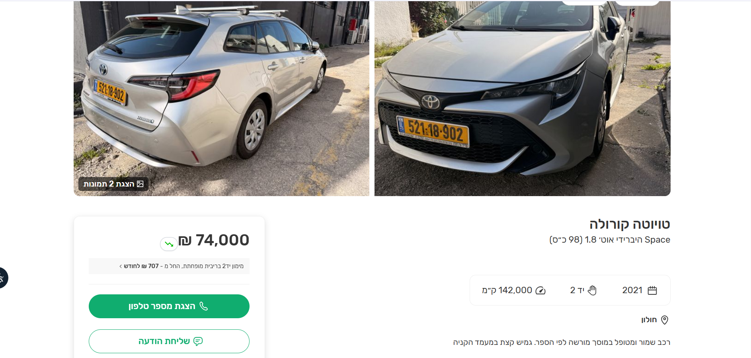Open the rear view photo of the Corolla

tap(221, 98)
